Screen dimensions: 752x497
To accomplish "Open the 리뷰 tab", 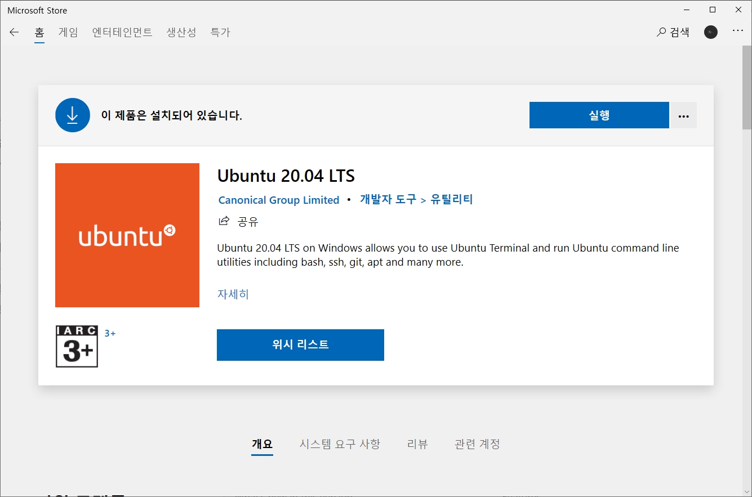I will [417, 444].
